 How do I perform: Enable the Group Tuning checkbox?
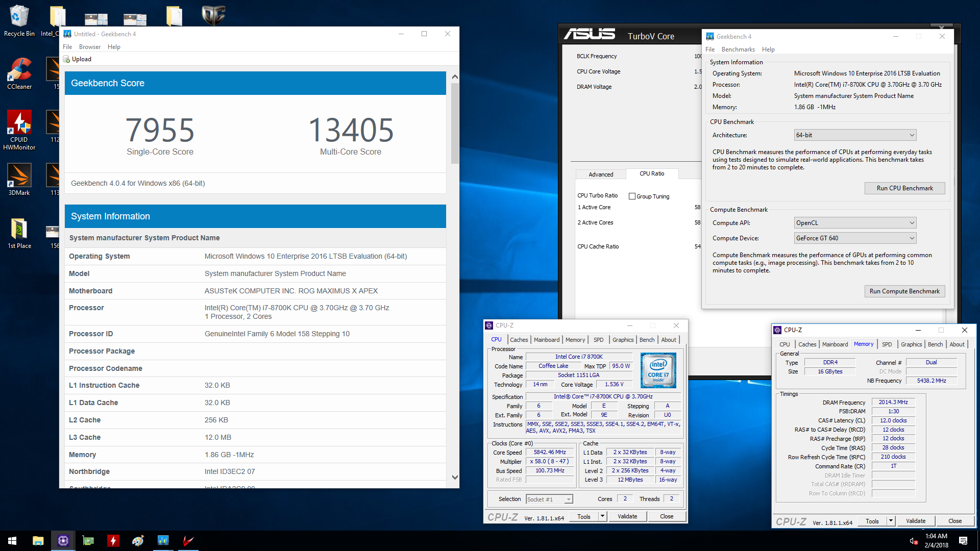pos(632,196)
